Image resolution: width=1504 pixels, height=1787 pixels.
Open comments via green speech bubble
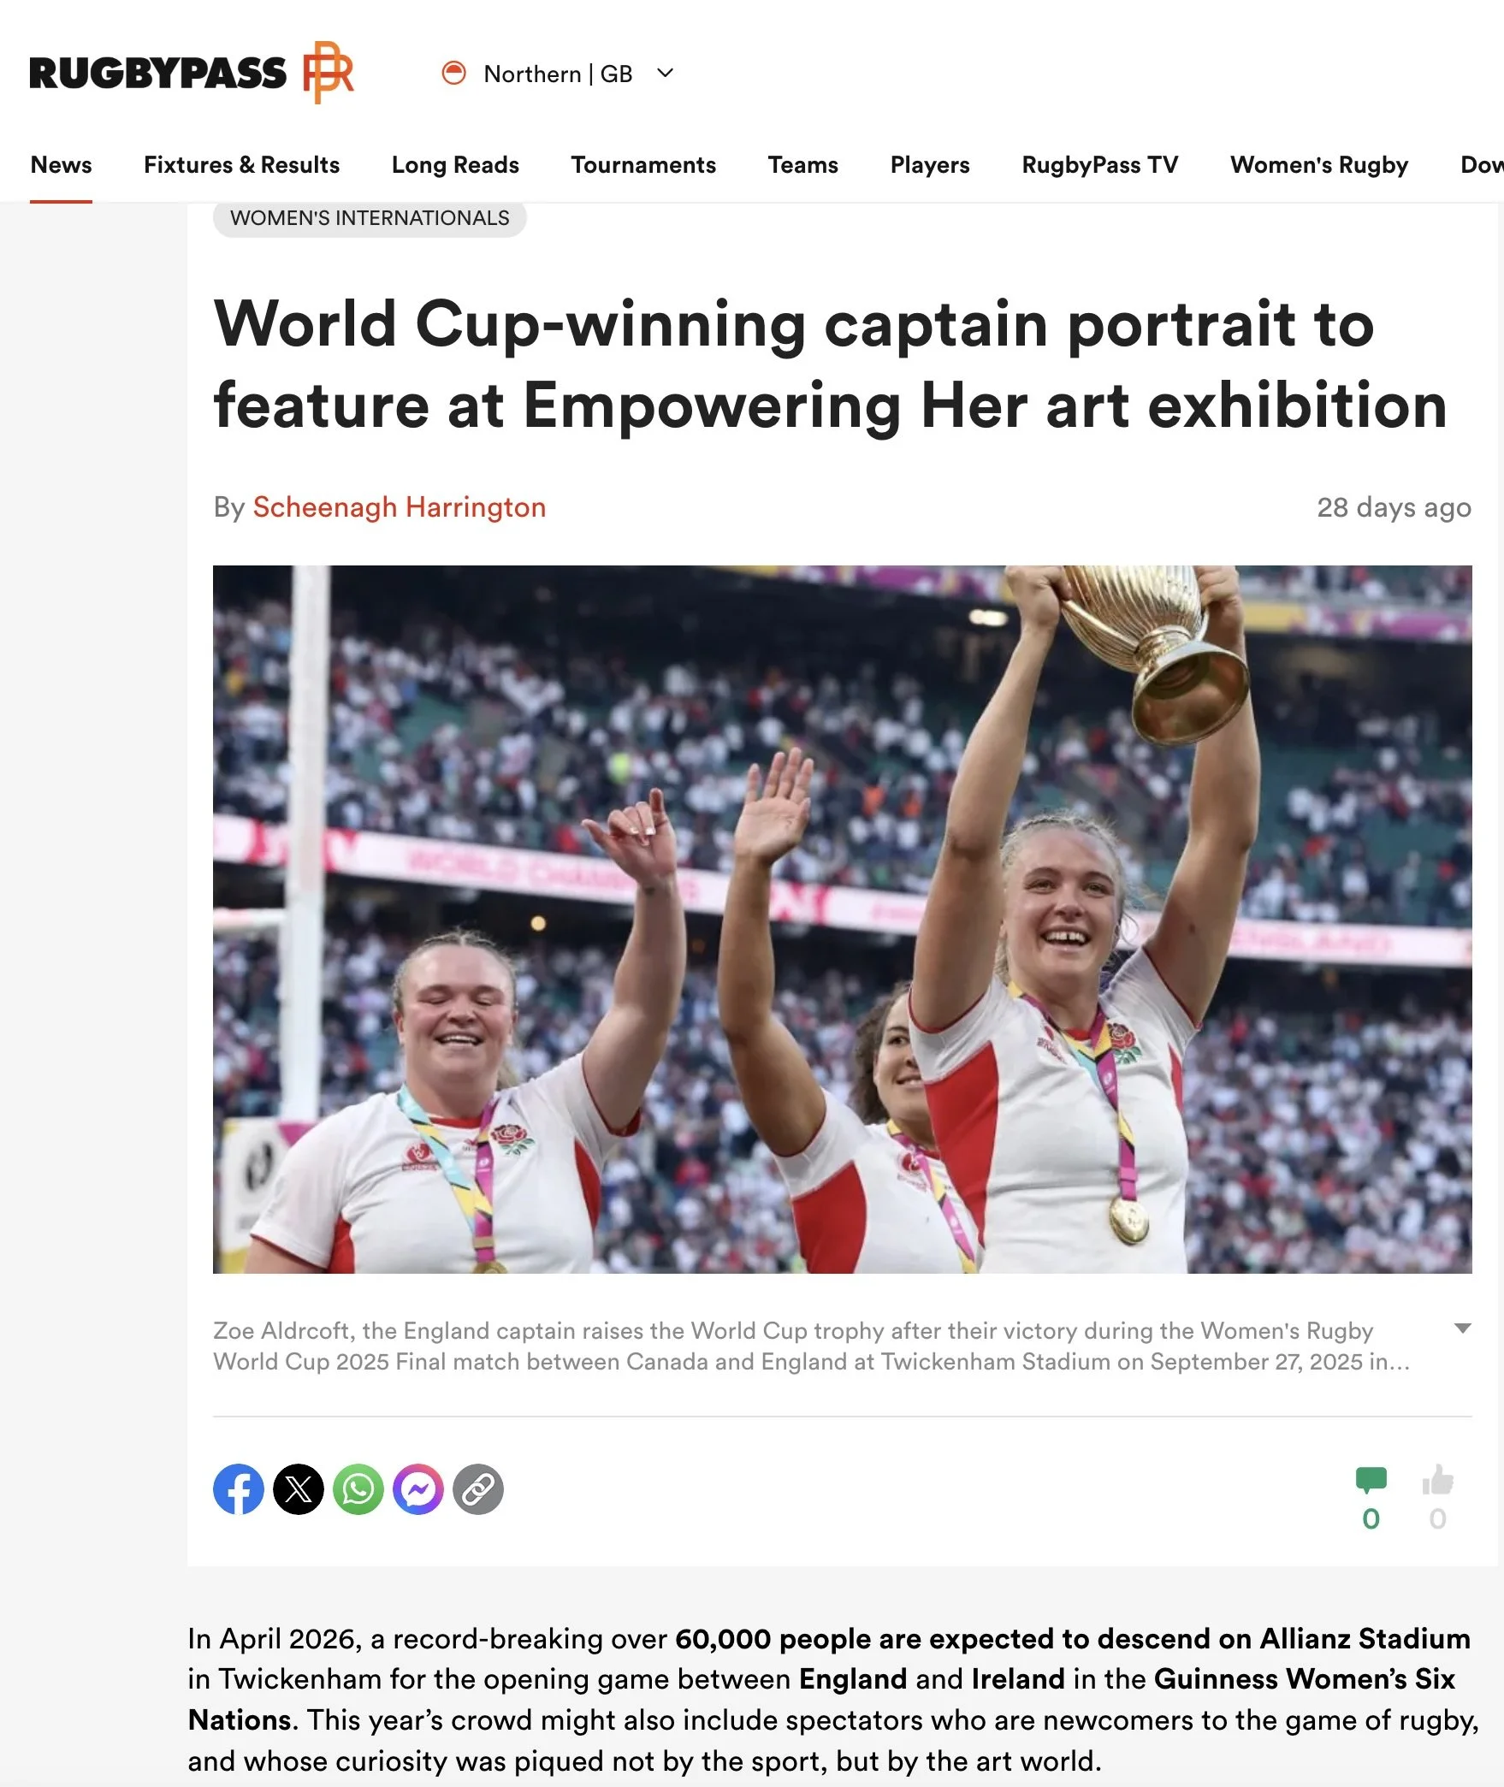[1371, 1481]
